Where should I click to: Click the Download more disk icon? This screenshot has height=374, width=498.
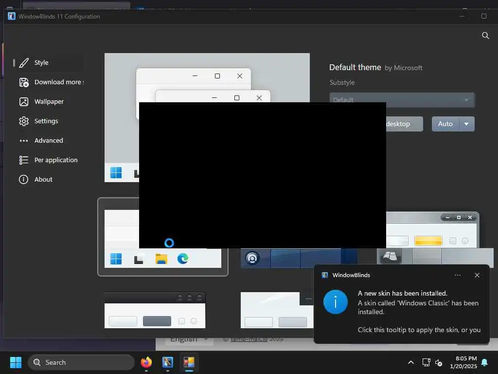coord(24,82)
